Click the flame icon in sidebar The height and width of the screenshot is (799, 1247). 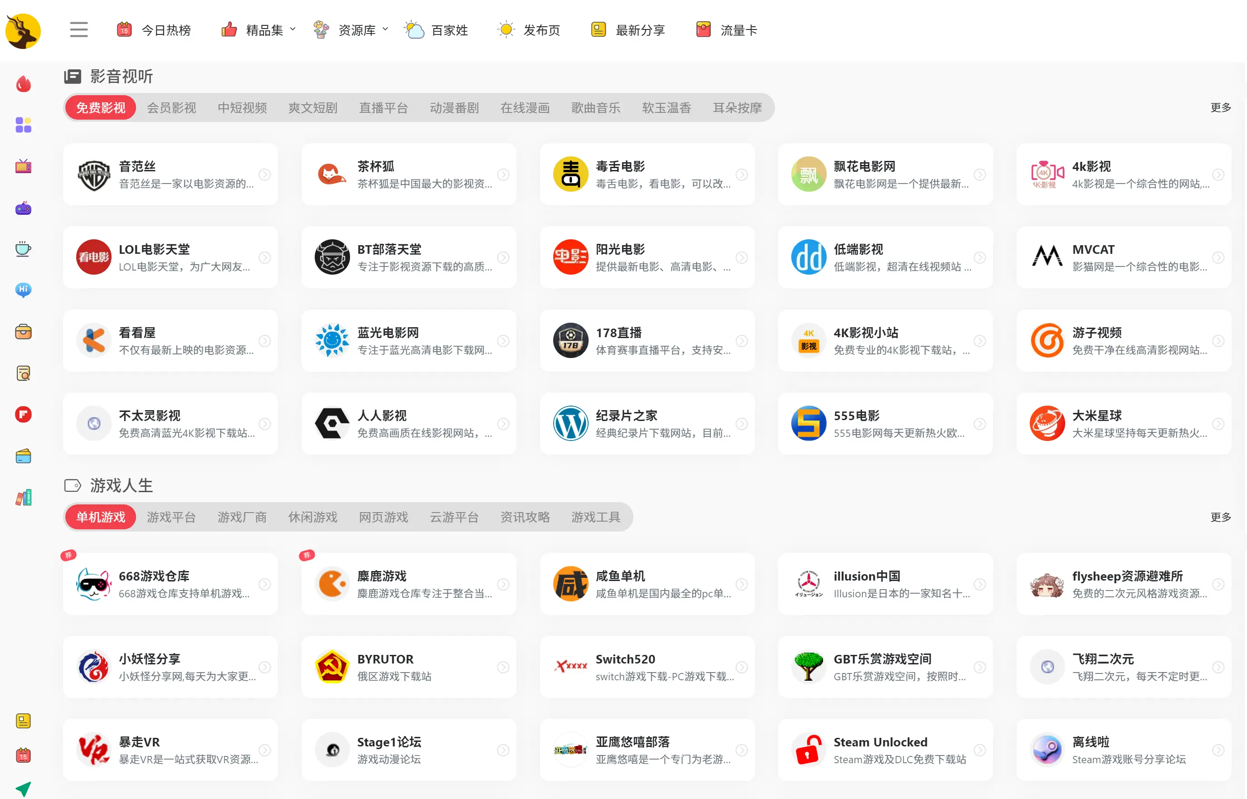(24, 84)
